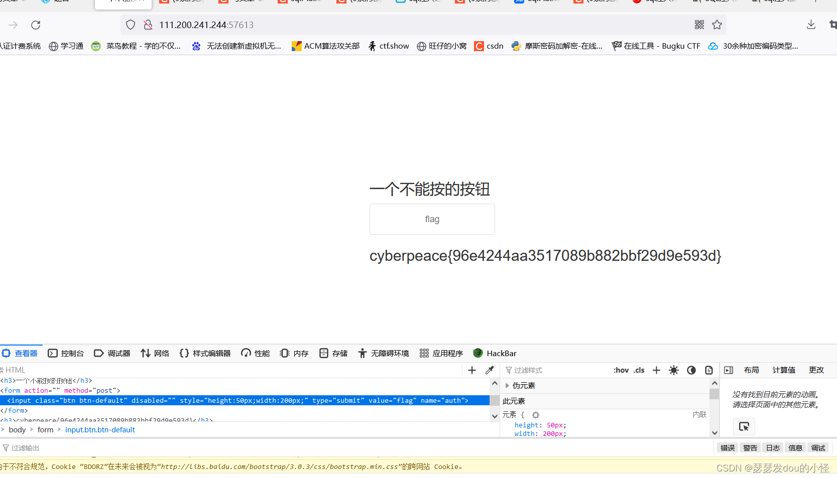
Task: Click the 一个不能按的按钮 heading
Action: 430,189
